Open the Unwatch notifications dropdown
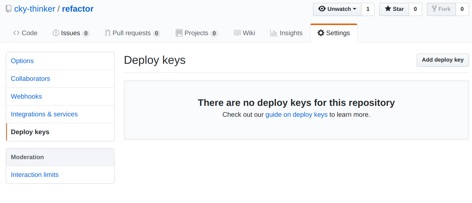The image size is (472, 203). click(x=337, y=9)
